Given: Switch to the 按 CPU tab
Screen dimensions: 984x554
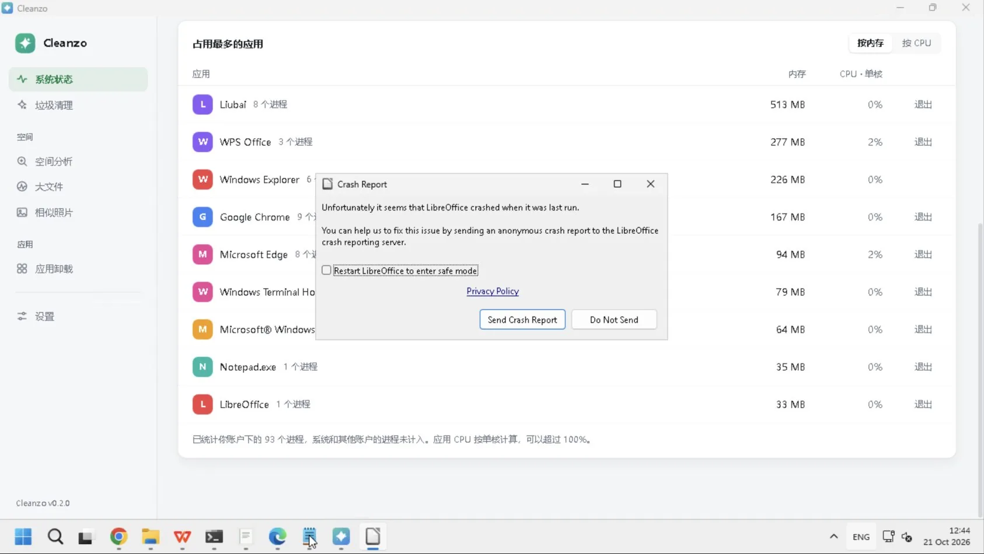Looking at the screenshot, I should [916, 43].
